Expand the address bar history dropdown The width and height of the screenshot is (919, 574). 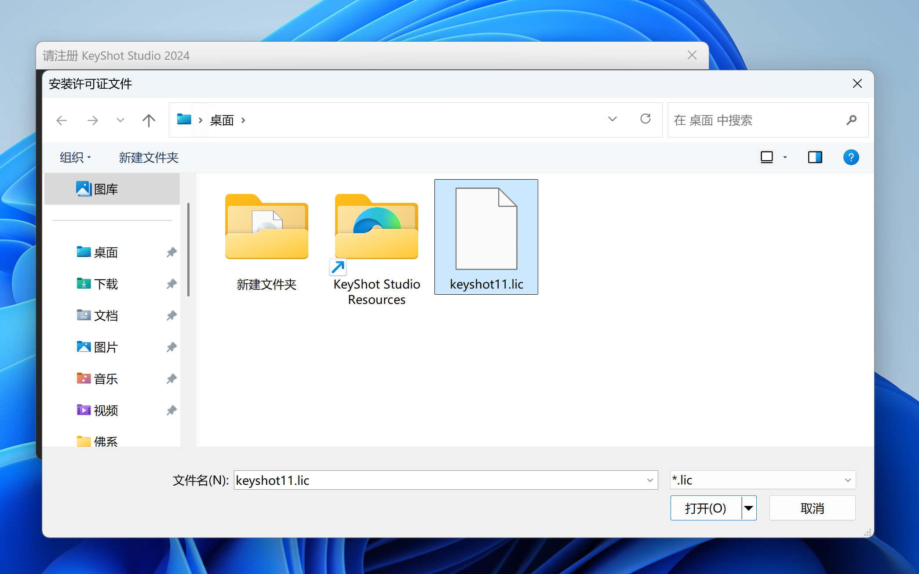tap(612, 119)
